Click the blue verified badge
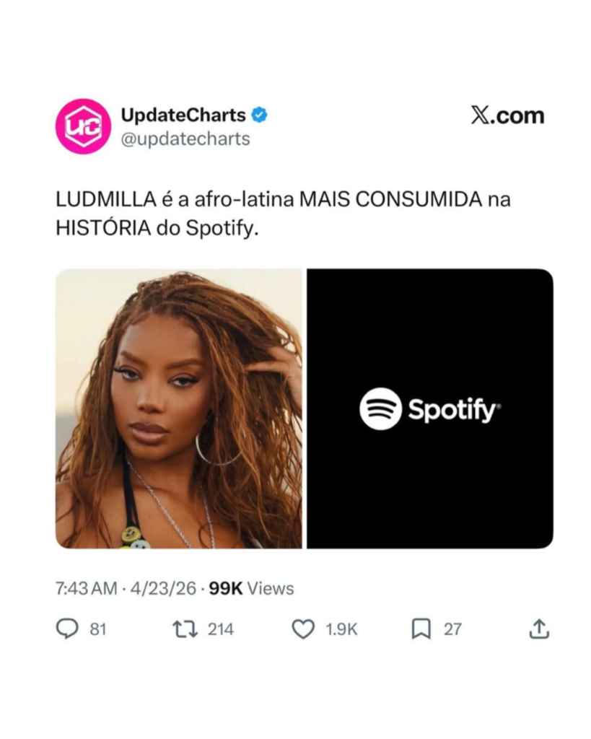Viewport: 591px width, 739px height. click(x=259, y=115)
